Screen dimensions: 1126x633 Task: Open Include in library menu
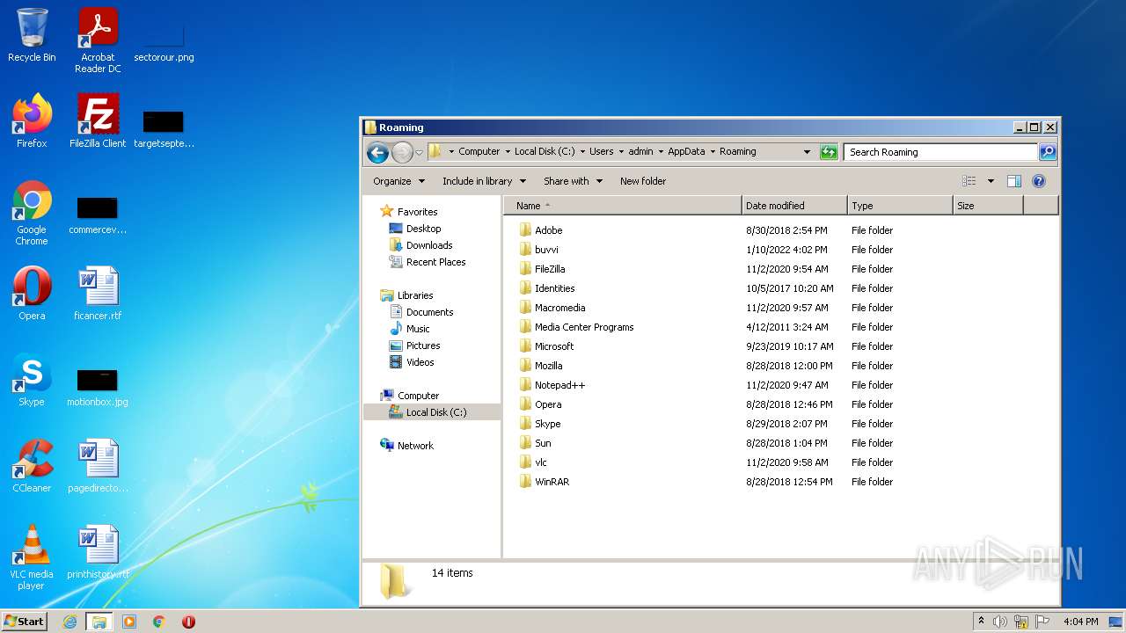(x=484, y=181)
